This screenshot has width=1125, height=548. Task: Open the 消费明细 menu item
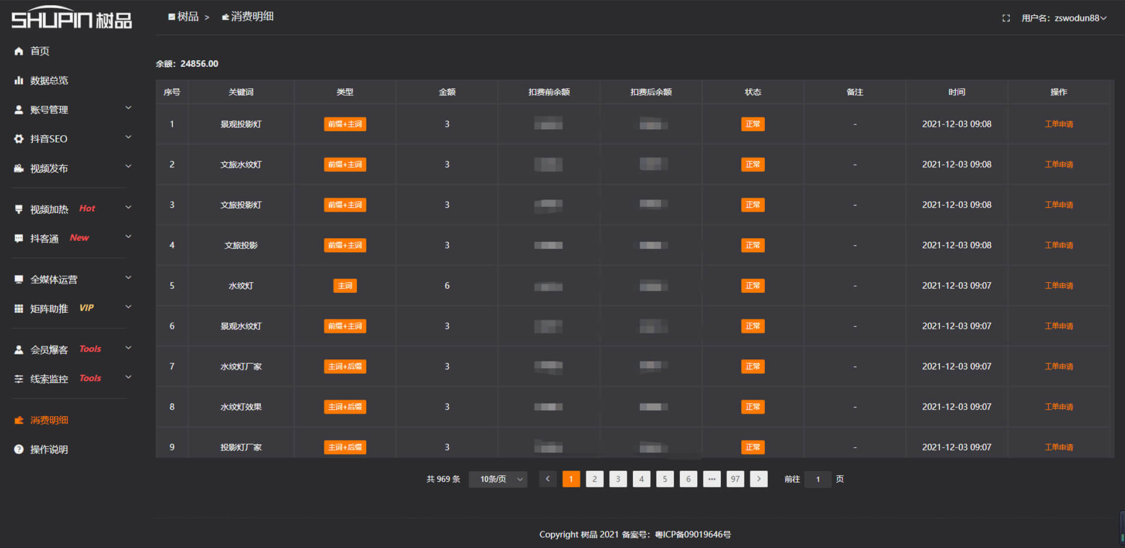pos(49,420)
